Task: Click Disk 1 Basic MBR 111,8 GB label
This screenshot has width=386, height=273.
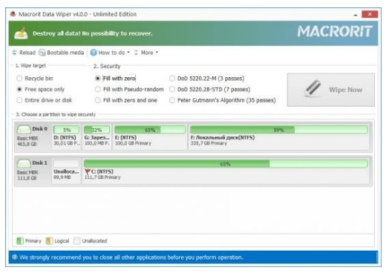Action: tap(27, 175)
